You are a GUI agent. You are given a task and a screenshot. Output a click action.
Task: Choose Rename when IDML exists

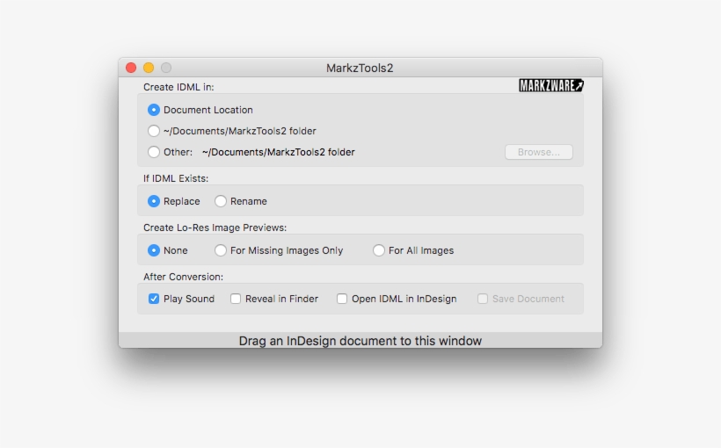point(220,201)
